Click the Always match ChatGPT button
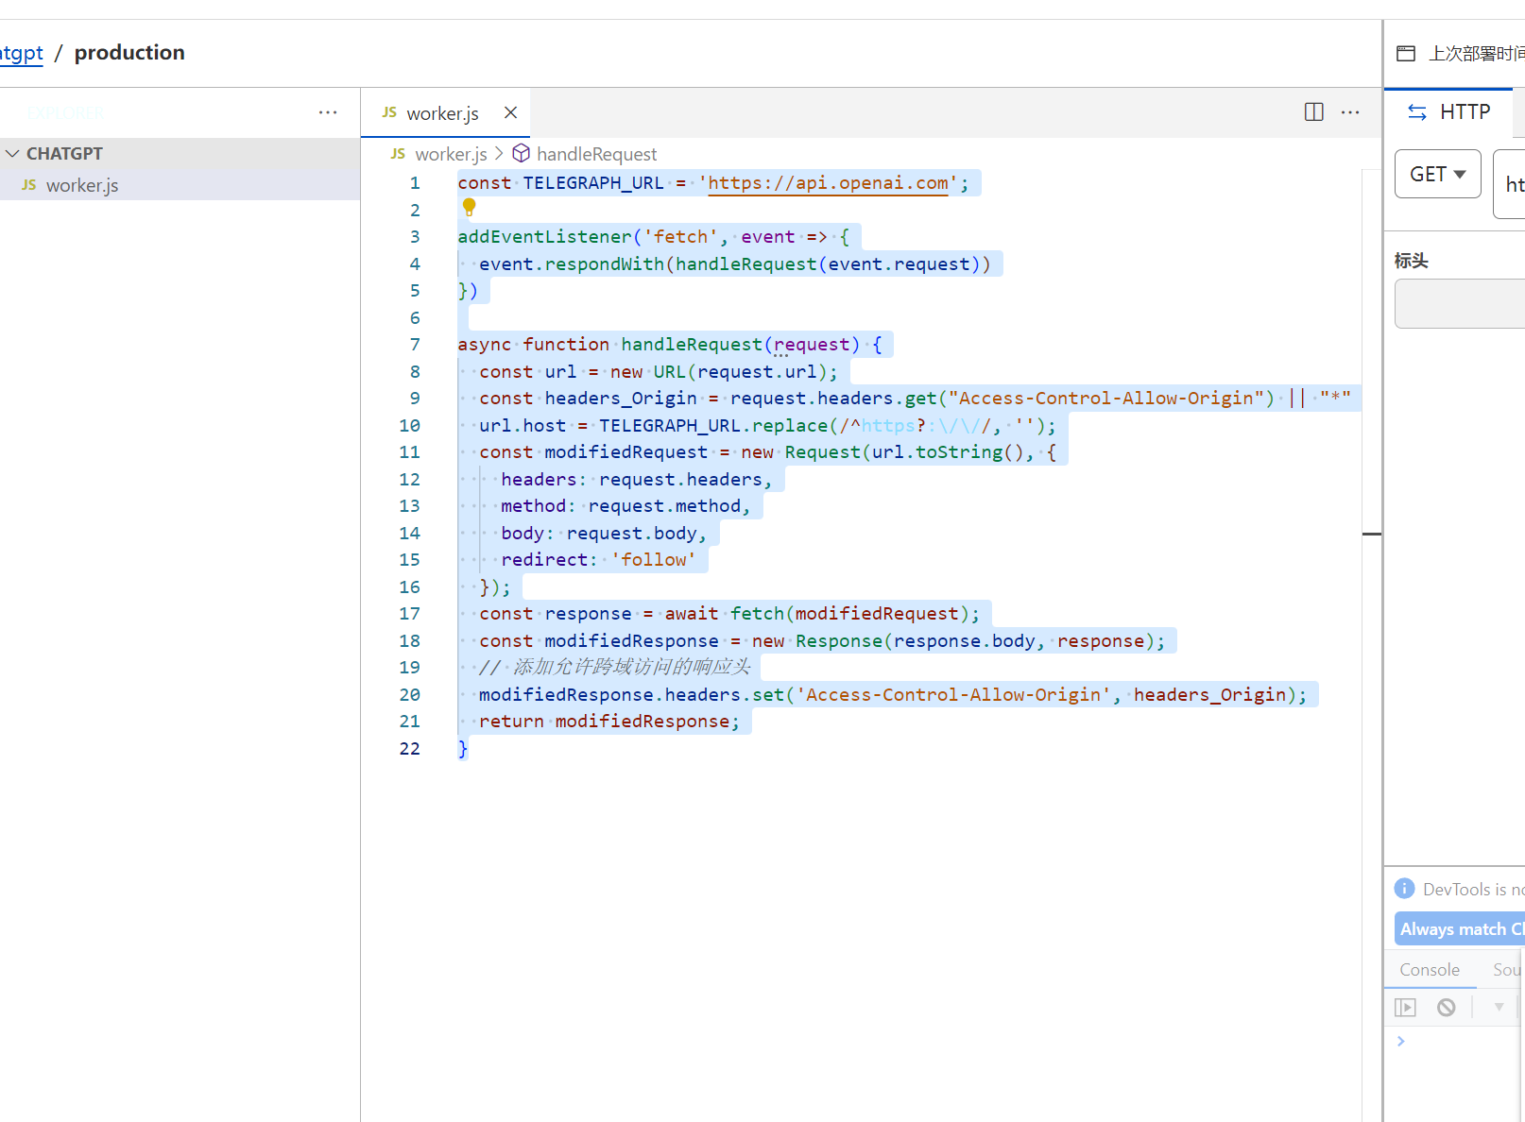Viewport: 1525px width, 1122px height. (x=1458, y=928)
